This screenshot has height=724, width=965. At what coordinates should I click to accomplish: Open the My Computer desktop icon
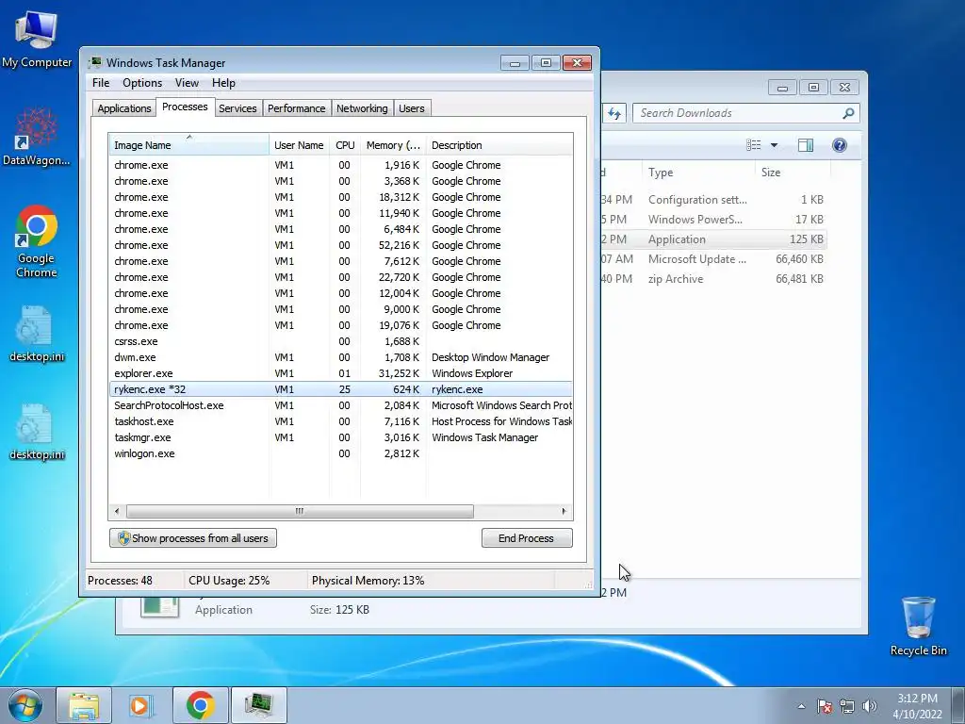(x=37, y=39)
